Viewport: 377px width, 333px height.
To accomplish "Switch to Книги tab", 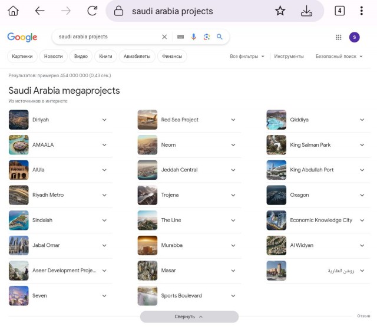I will coord(105,57).
